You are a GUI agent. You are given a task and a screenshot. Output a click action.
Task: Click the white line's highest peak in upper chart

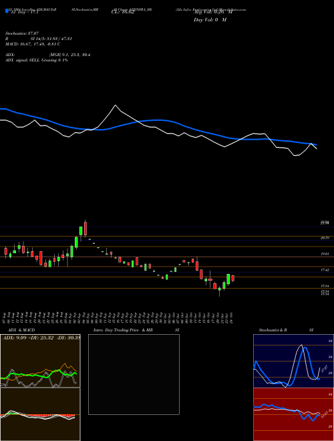click(x=116, y=106)
